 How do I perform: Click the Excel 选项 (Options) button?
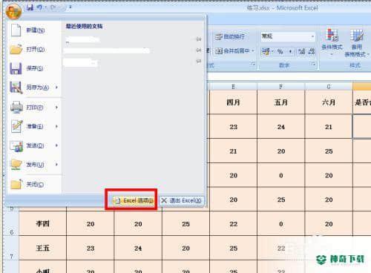click(134, 200)
